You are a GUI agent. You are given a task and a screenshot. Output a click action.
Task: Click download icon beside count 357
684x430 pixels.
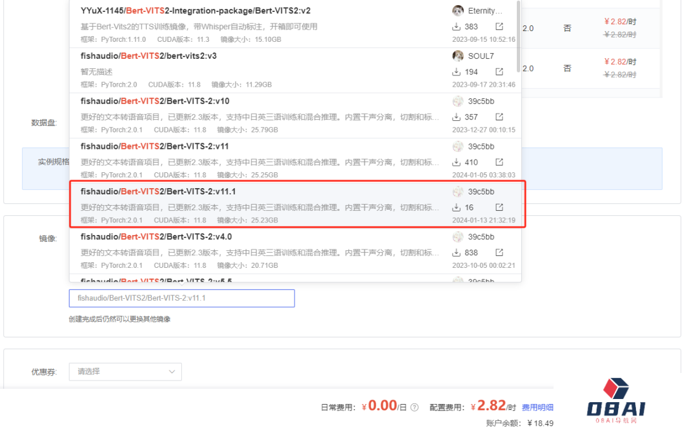click(x=456, y=117)
